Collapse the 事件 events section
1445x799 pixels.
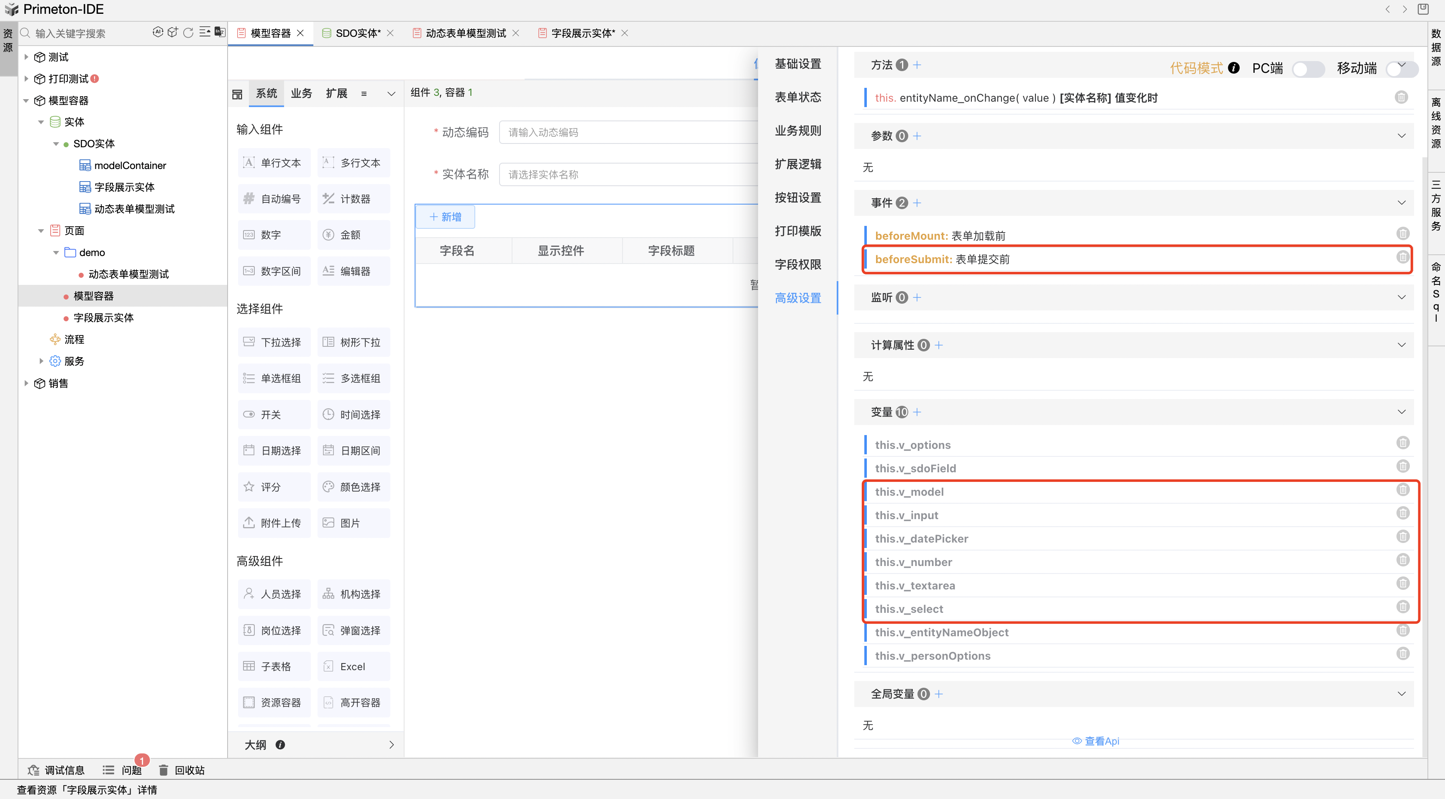point(1401,203)
